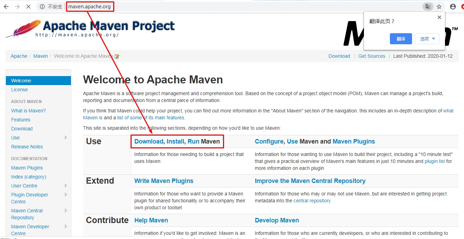Click Download in the Use row
The height and width of the screenshot is (239, 464).
click(x=149, y=141)
